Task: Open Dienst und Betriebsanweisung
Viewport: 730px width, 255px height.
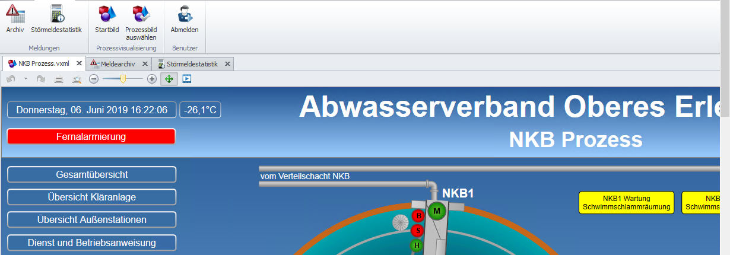Action: coord(91,243)
